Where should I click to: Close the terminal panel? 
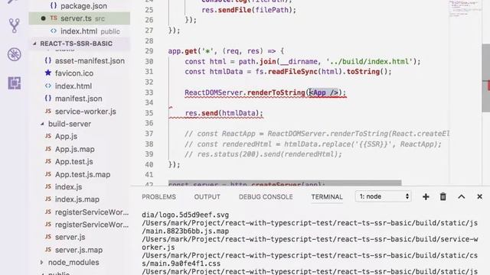point(480,197)
